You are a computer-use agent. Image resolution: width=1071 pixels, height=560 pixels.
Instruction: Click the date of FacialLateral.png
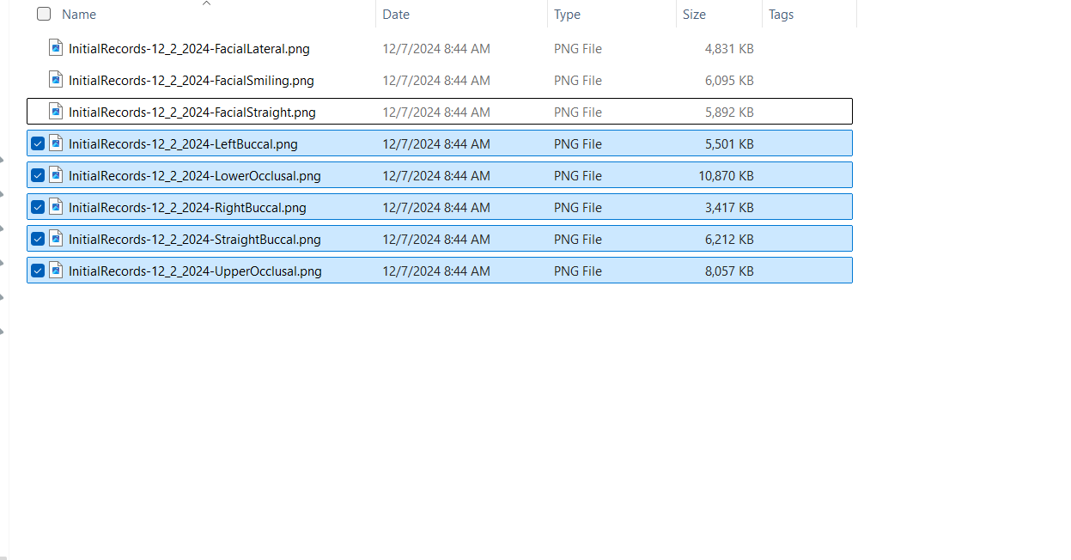tap(436, 49)
